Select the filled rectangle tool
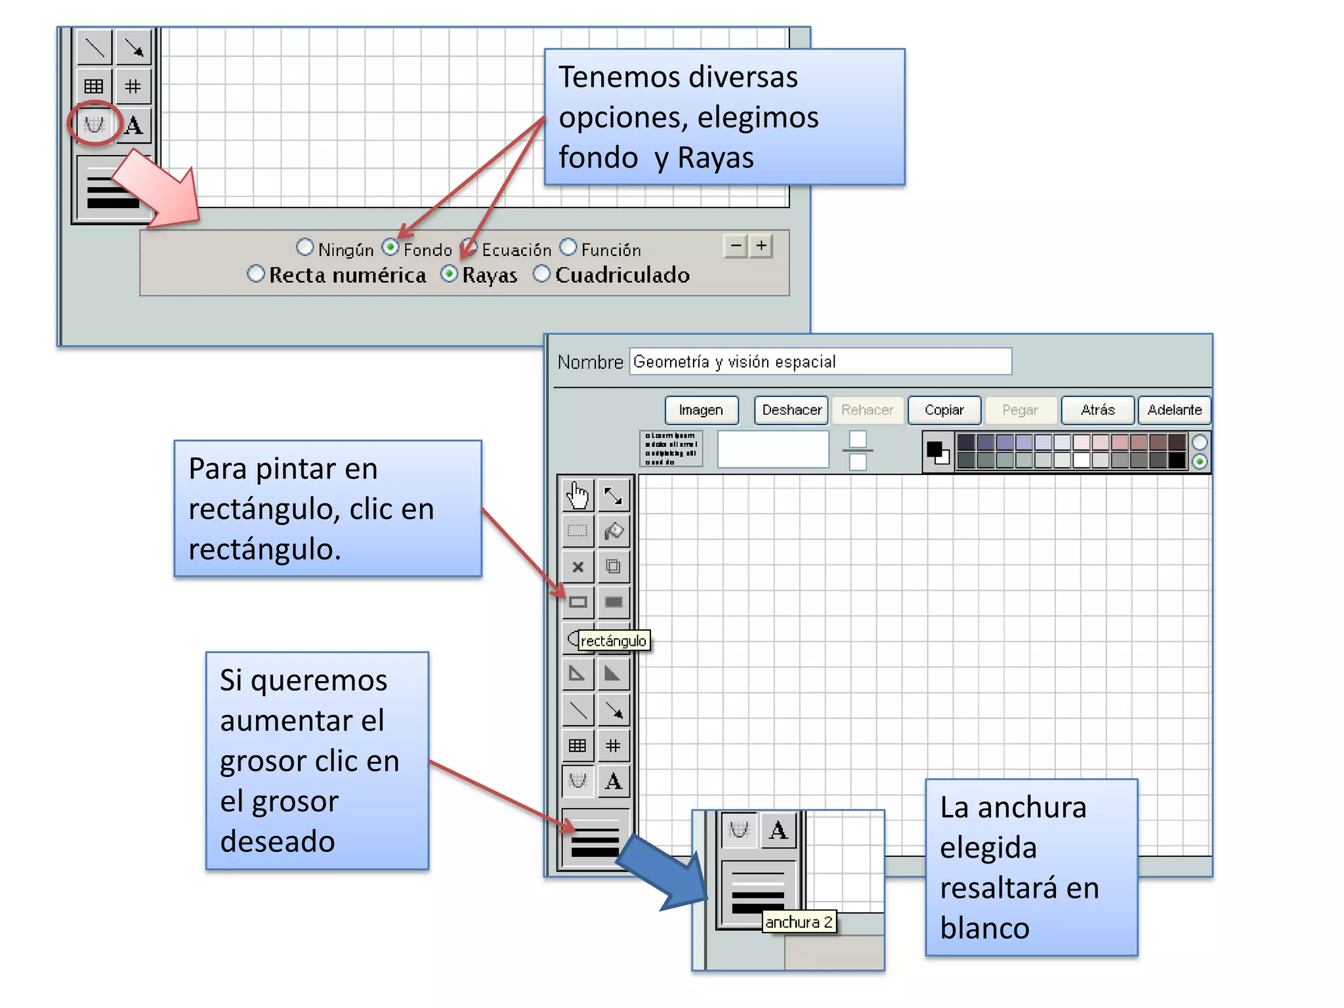Viewport: 1344px width, 1008px height. point(613,602)
